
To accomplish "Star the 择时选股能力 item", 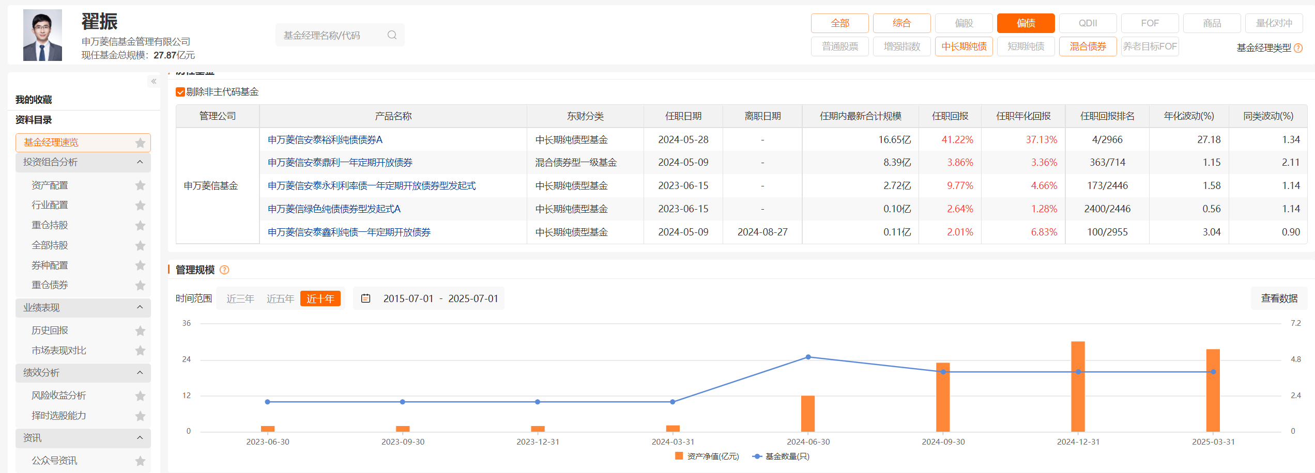I will point(140,416).
